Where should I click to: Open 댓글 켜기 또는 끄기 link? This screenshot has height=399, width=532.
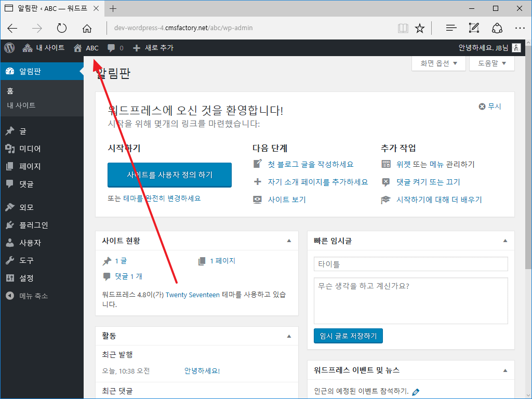428,182
